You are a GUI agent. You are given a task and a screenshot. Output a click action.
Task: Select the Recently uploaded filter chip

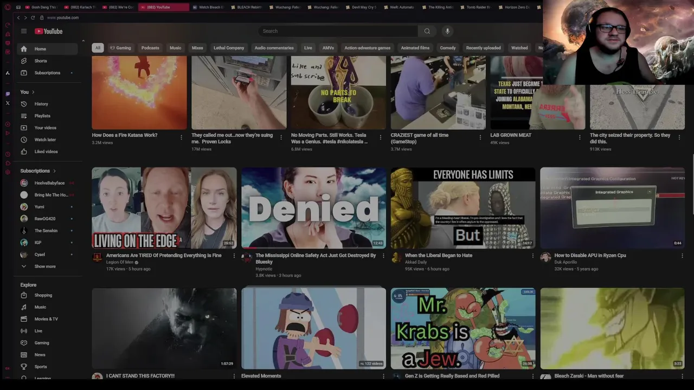click(483, 48)
